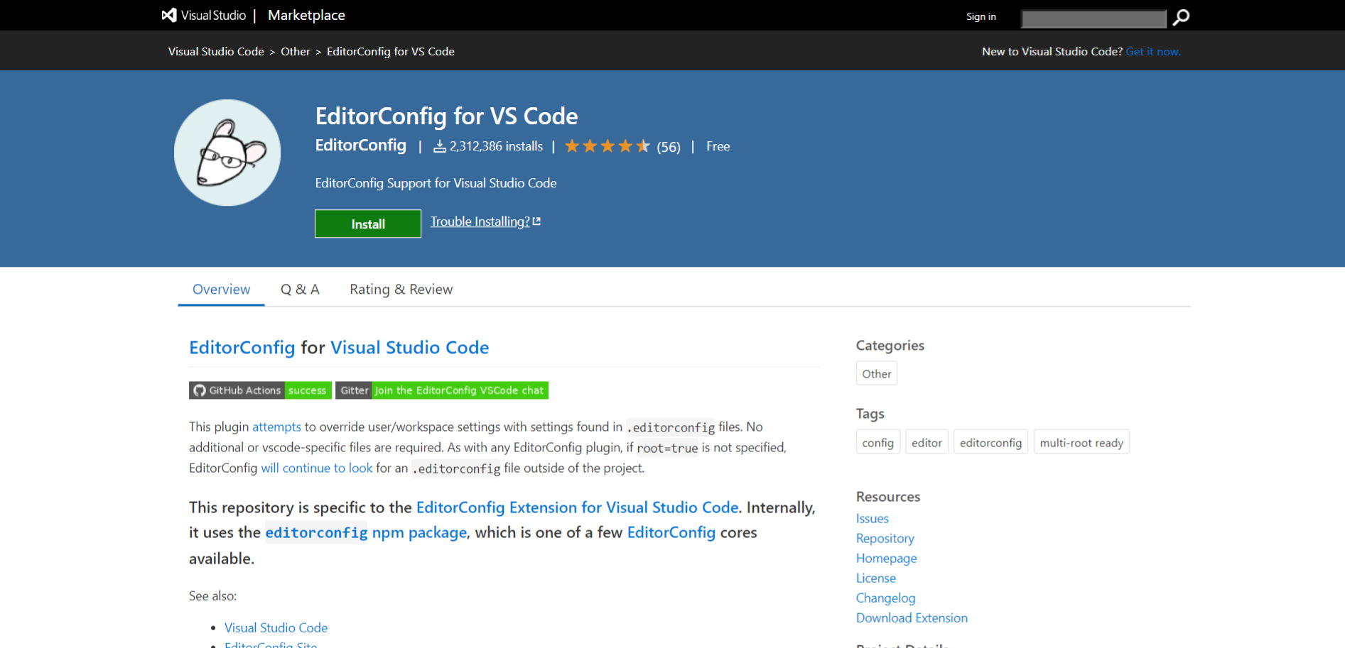
Task: Open EditorConfig Extension for Visual Studio Code link
Action: point(578,507)
